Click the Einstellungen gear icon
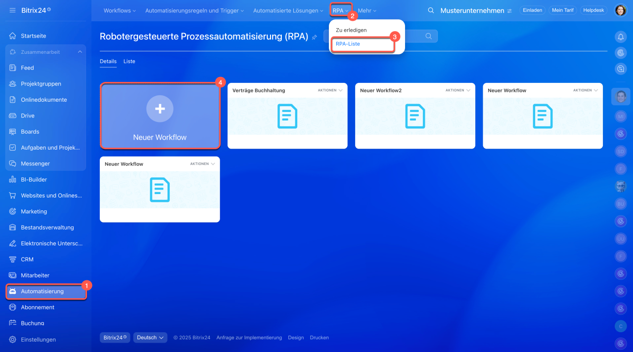The width and height of the screenshot is (633, 352). point(13,340)
